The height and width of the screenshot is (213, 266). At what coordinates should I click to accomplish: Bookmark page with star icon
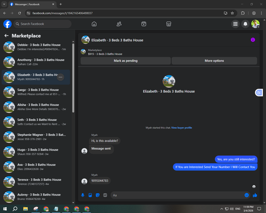(232, 13)
